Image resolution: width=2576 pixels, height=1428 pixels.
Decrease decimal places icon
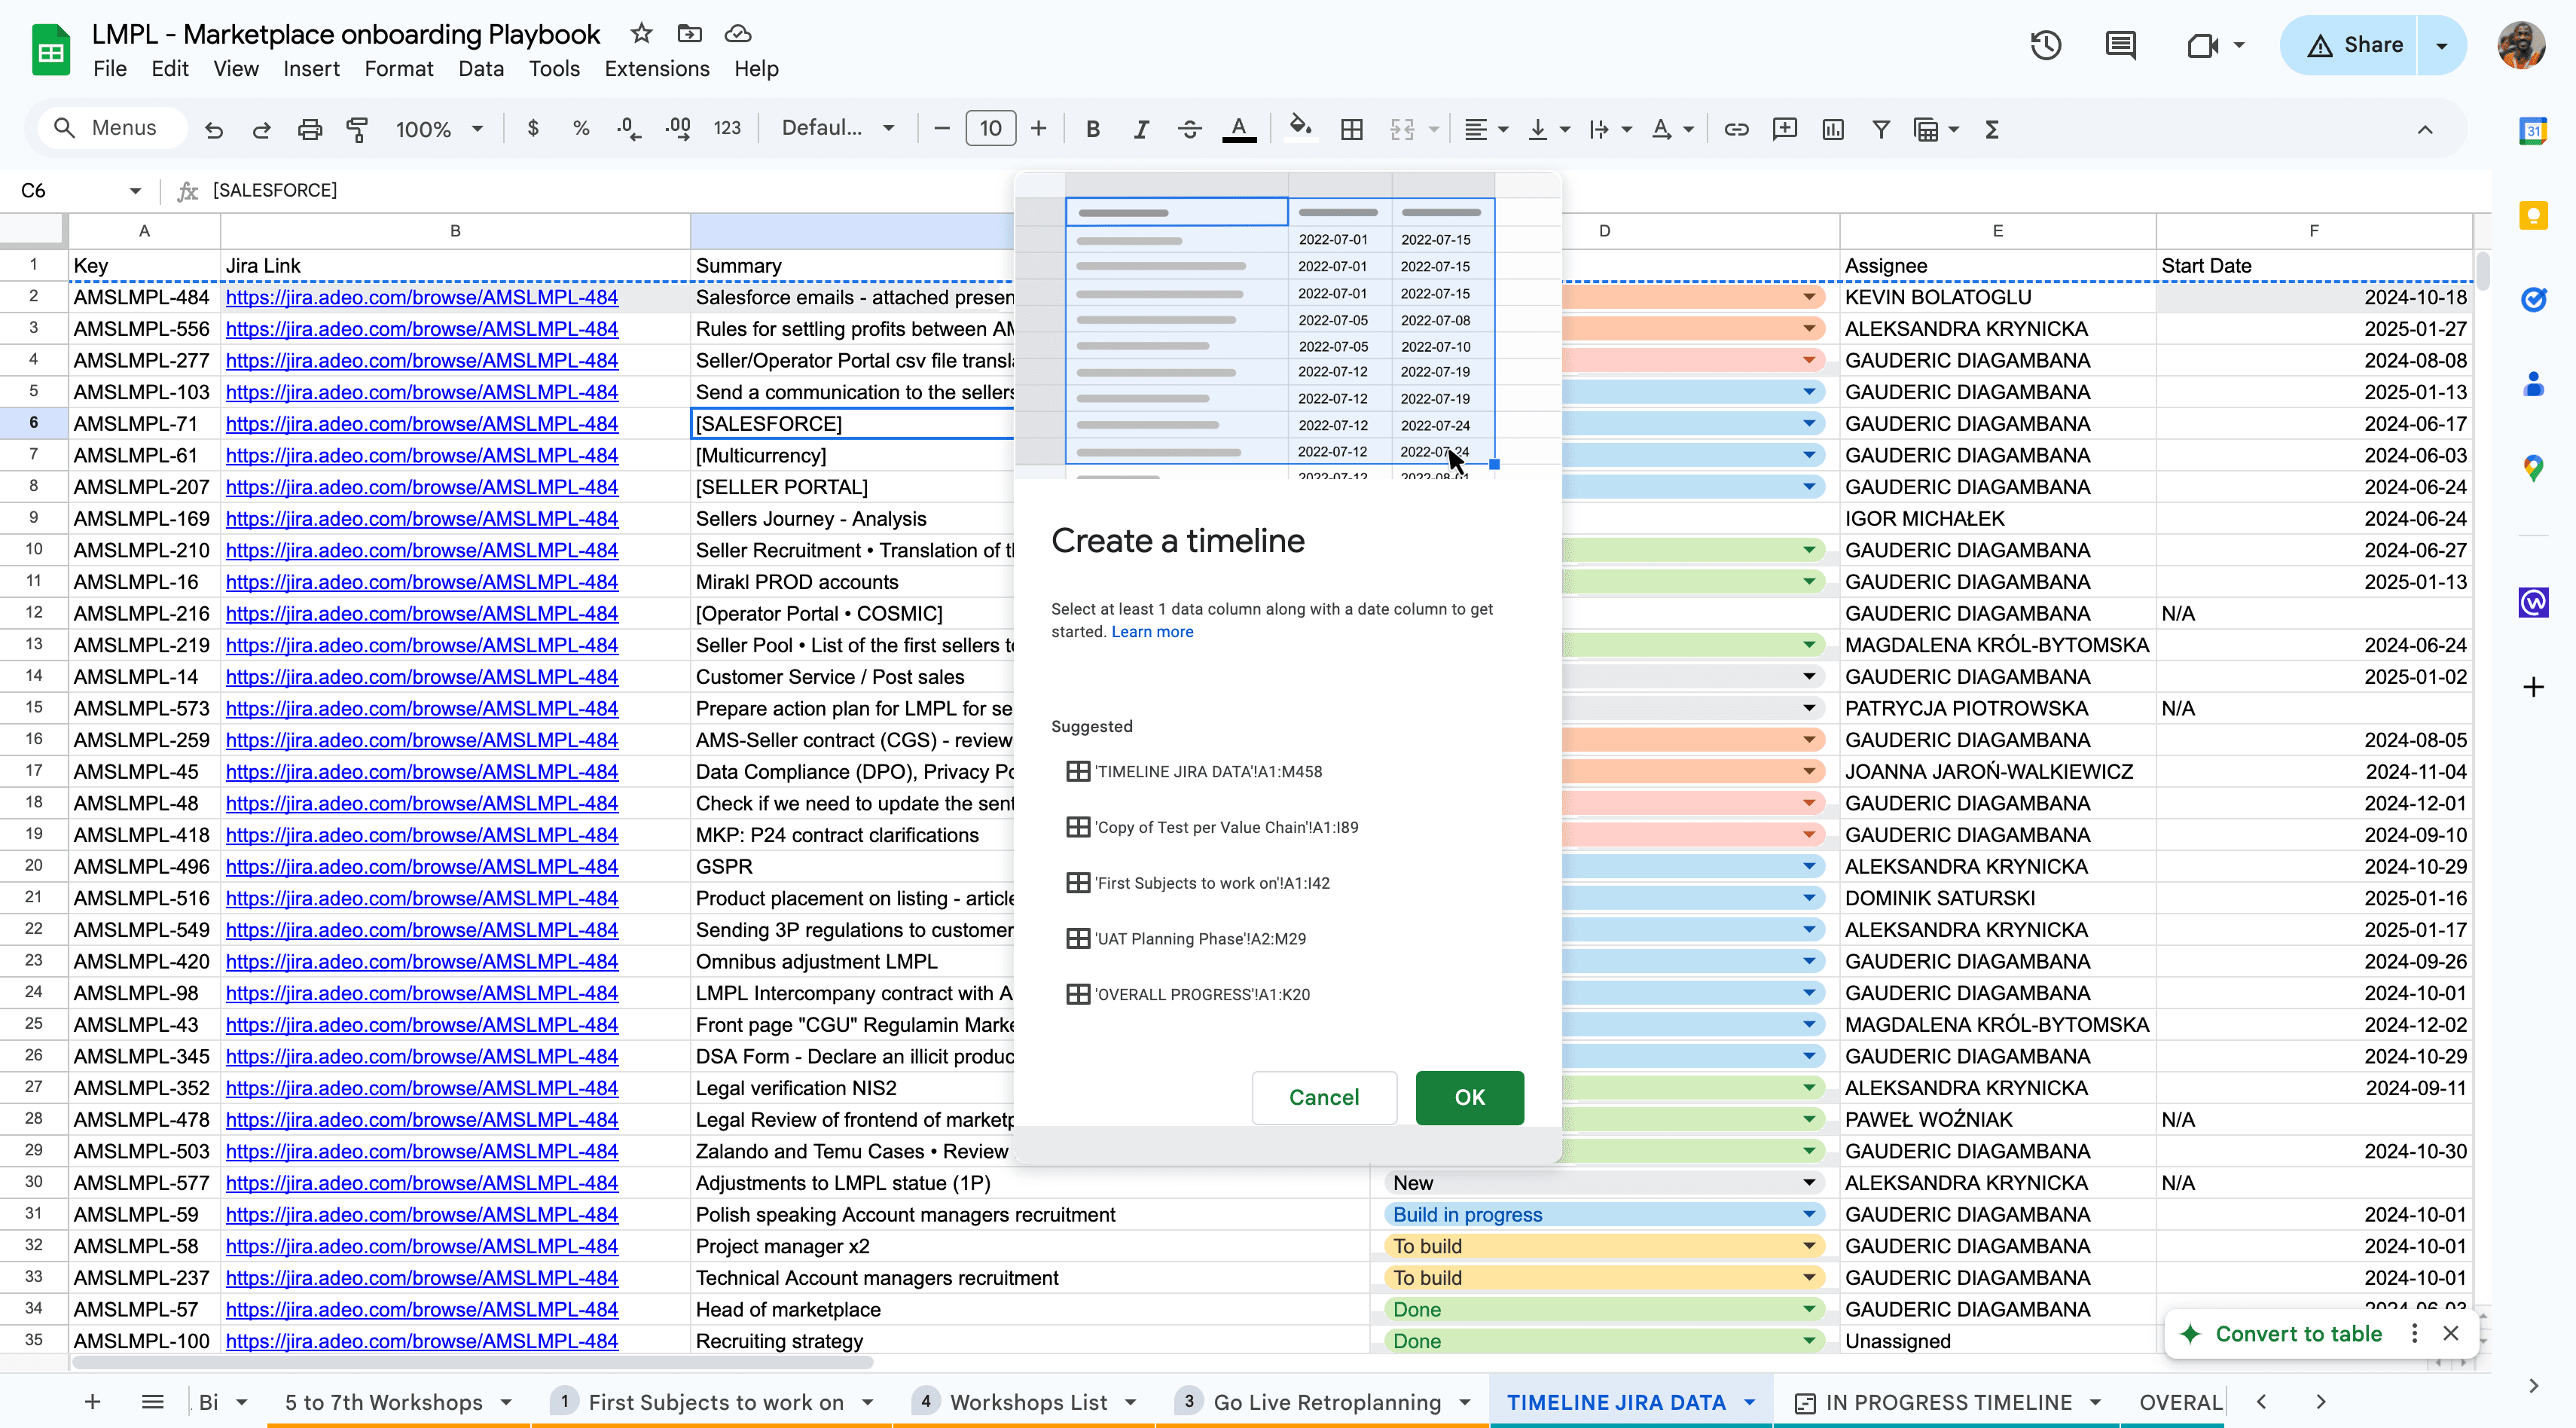pyautogui.click(x=629, y=128)
